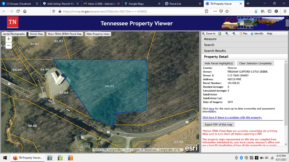Click the browser URL address field
The image size is (289, 162).
(x=130, y=11)
